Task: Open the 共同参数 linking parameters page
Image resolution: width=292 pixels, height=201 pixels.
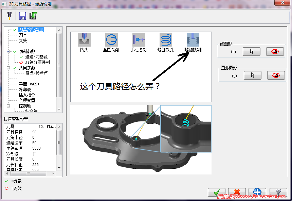Action: 27,68
